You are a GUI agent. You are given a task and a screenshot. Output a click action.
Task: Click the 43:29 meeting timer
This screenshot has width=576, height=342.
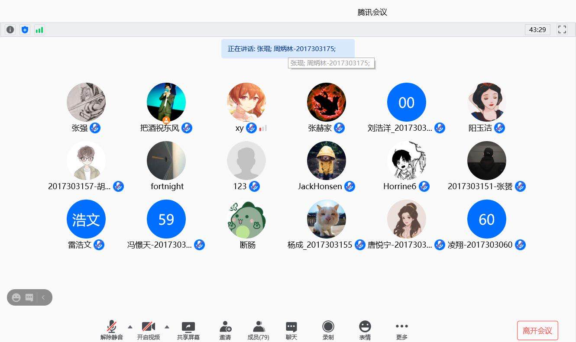coord(537,30)
